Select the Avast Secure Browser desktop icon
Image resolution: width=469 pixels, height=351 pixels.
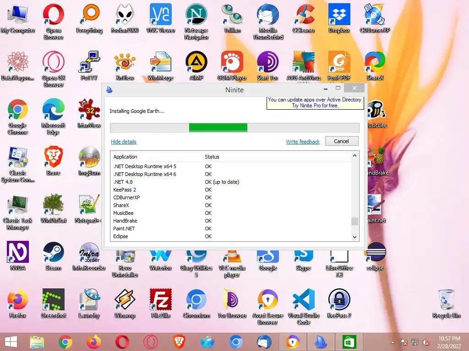[267, 306]
